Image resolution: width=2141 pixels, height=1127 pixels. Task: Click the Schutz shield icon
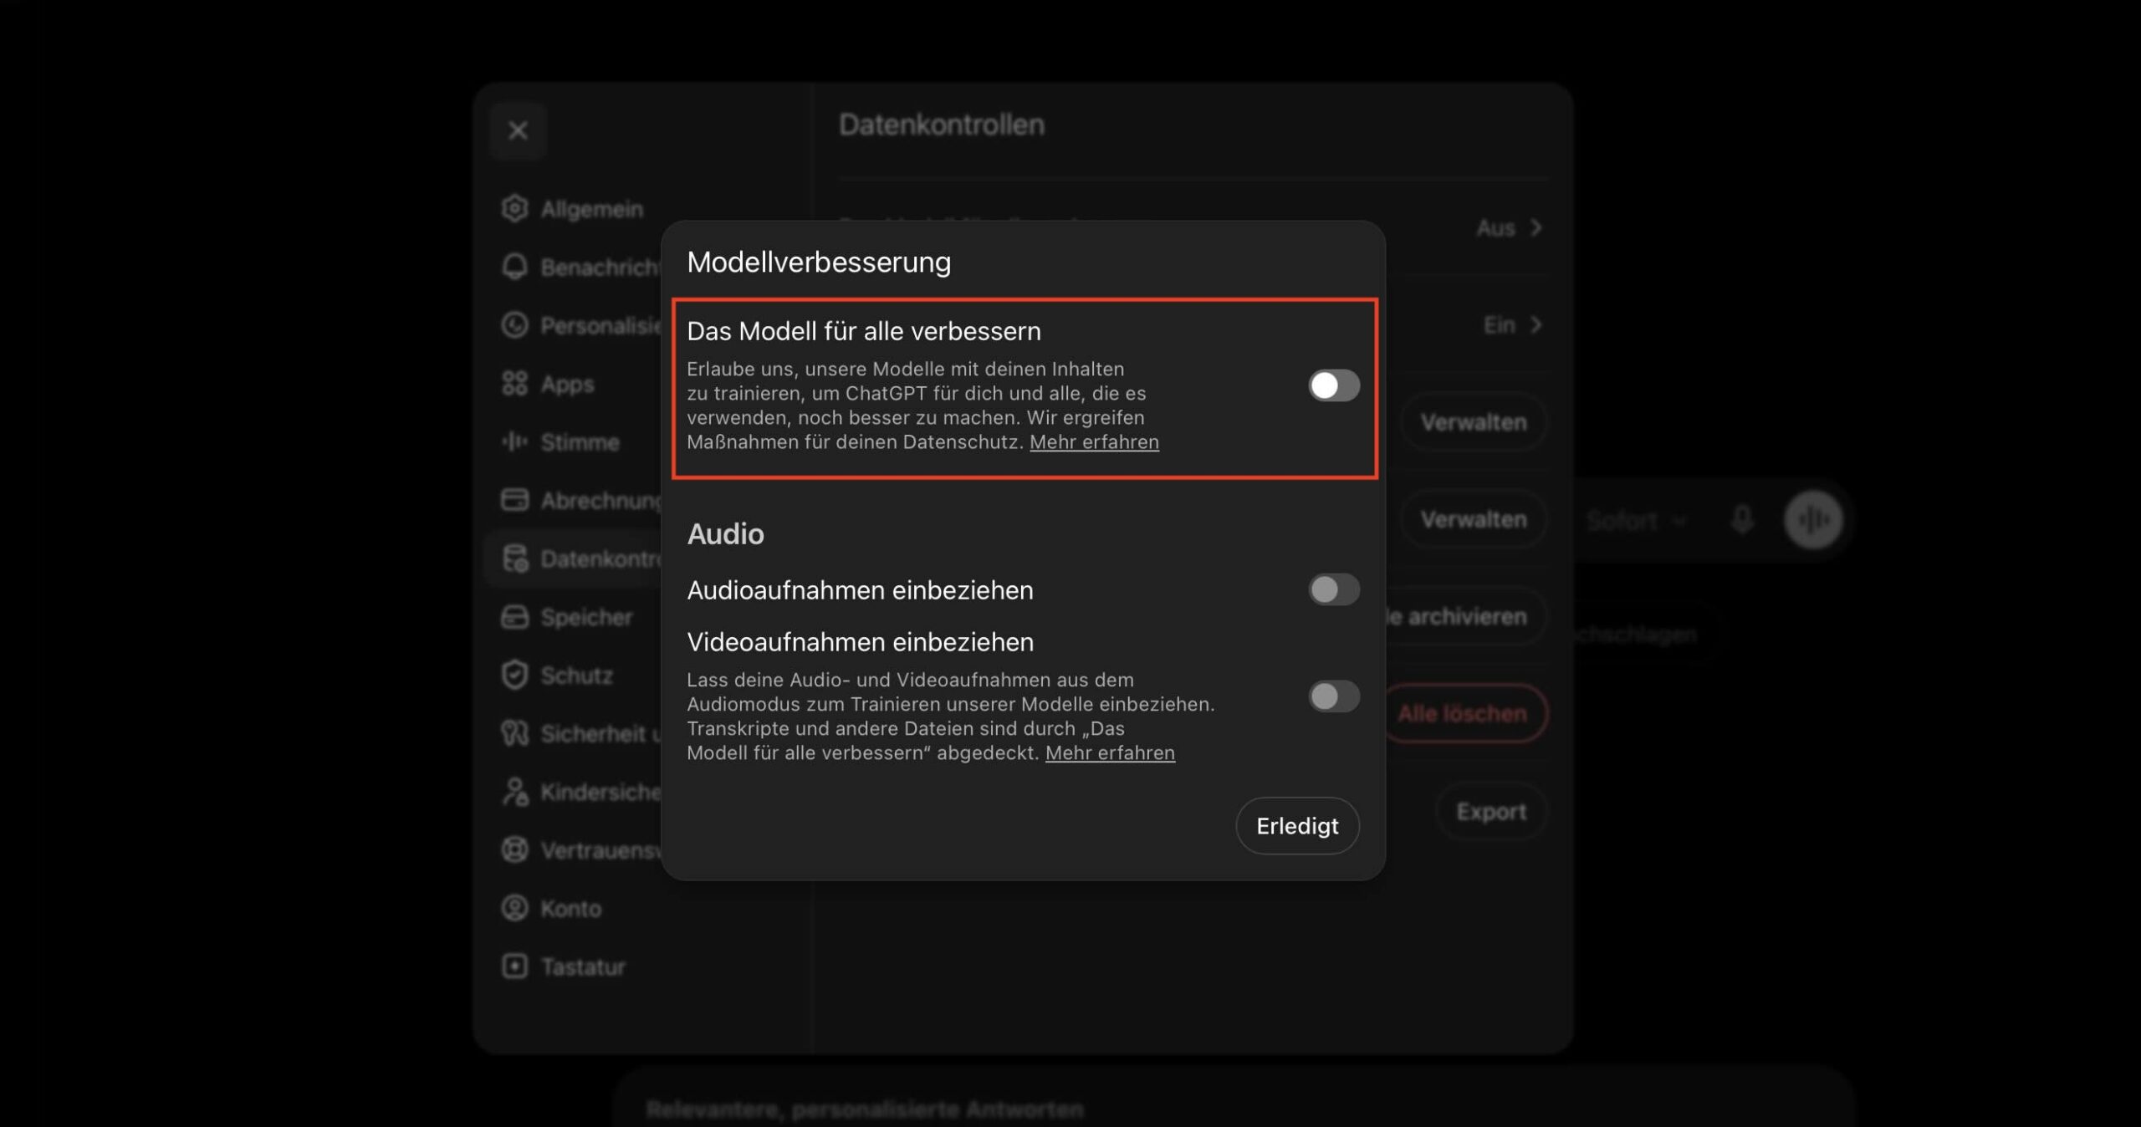(514, 675)
